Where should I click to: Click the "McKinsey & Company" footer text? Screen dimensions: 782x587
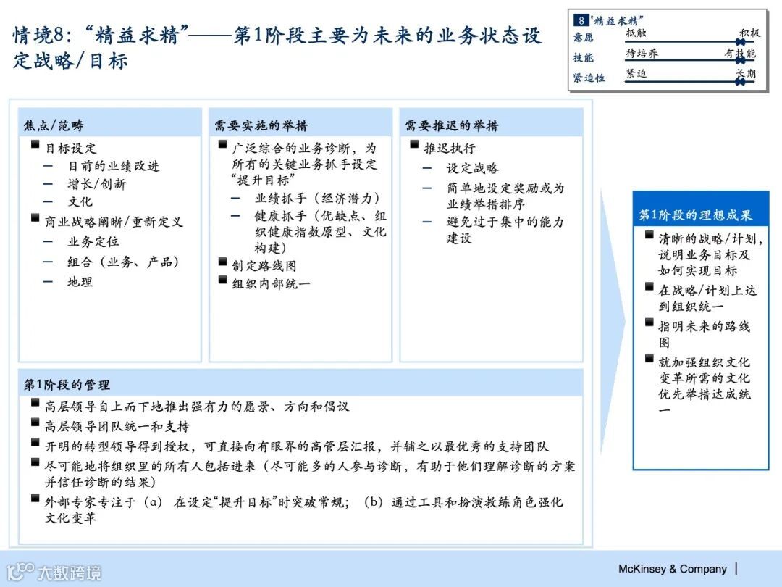coord(672,569)
